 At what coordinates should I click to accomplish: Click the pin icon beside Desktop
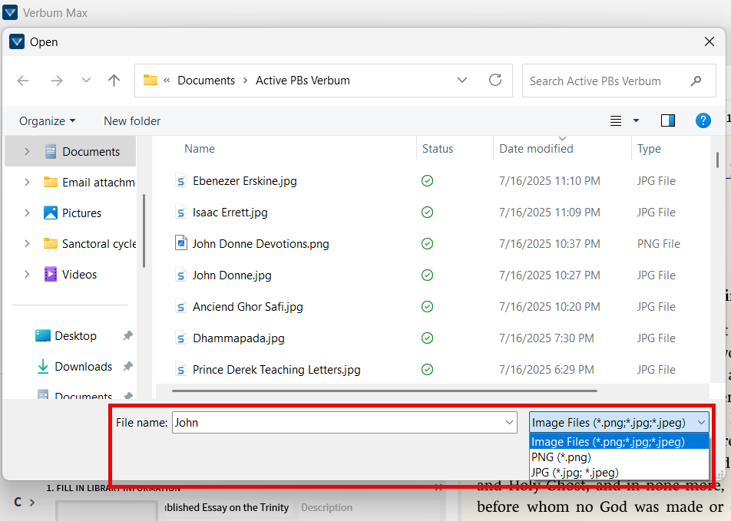[127, 335]
